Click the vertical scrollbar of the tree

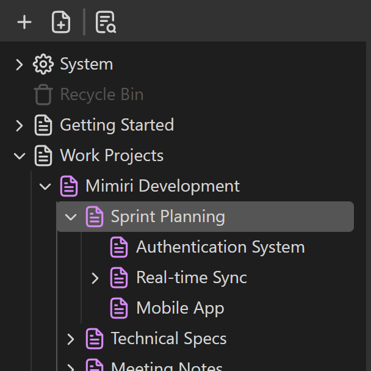[x=369, y=206]
